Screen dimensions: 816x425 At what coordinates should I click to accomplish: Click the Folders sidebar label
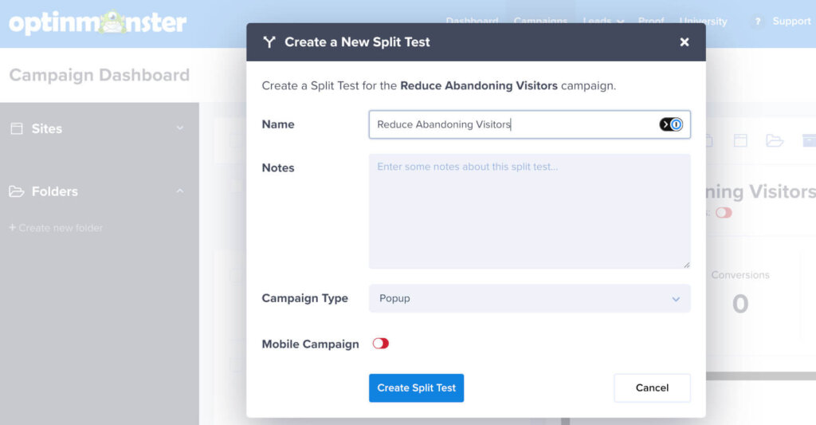tap(55, 191)
